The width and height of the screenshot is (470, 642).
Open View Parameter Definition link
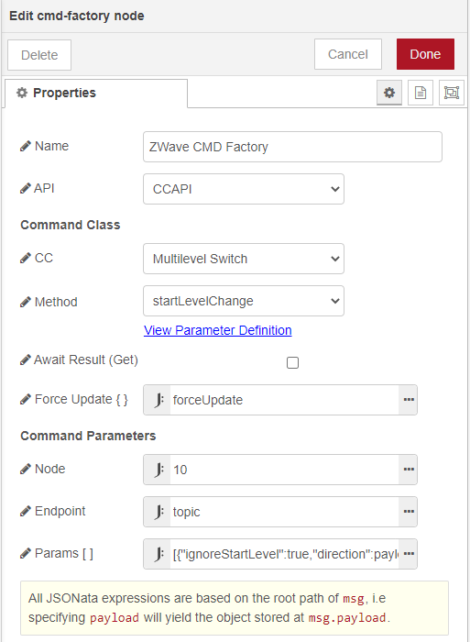pyautogui.click(x=218, y=330)
